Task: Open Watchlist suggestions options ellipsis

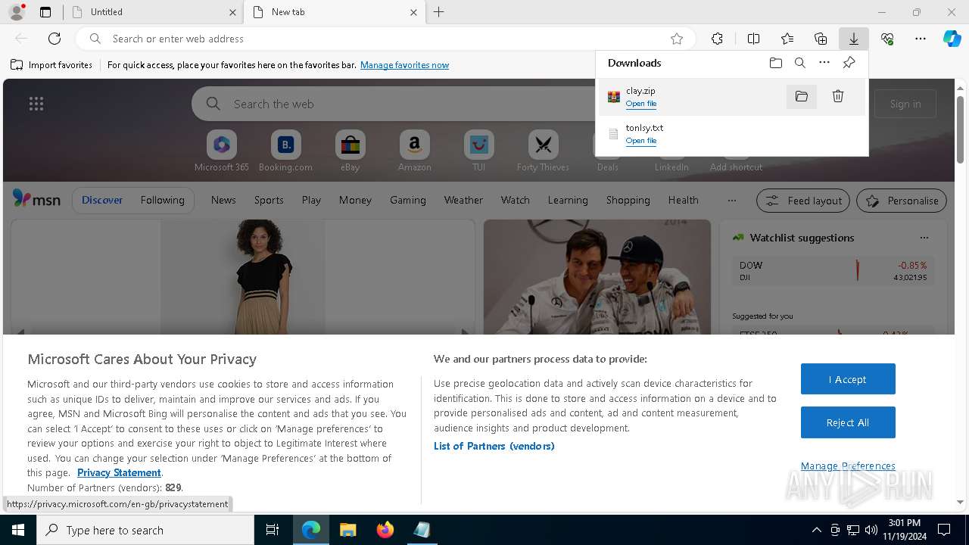Action: (924, 238)
